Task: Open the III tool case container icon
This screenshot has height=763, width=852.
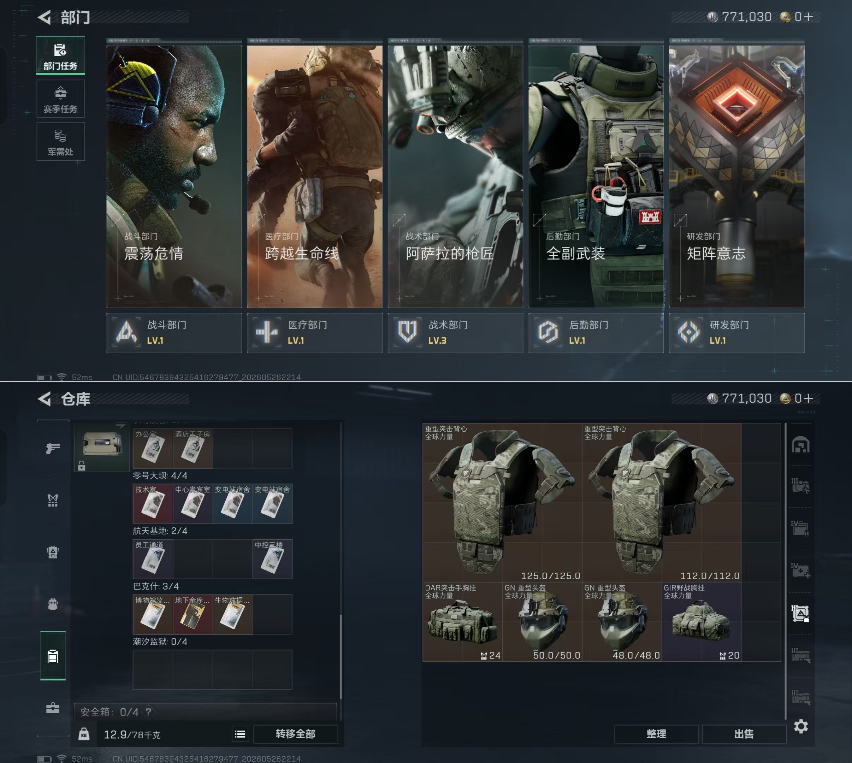Action: (800, 485)
